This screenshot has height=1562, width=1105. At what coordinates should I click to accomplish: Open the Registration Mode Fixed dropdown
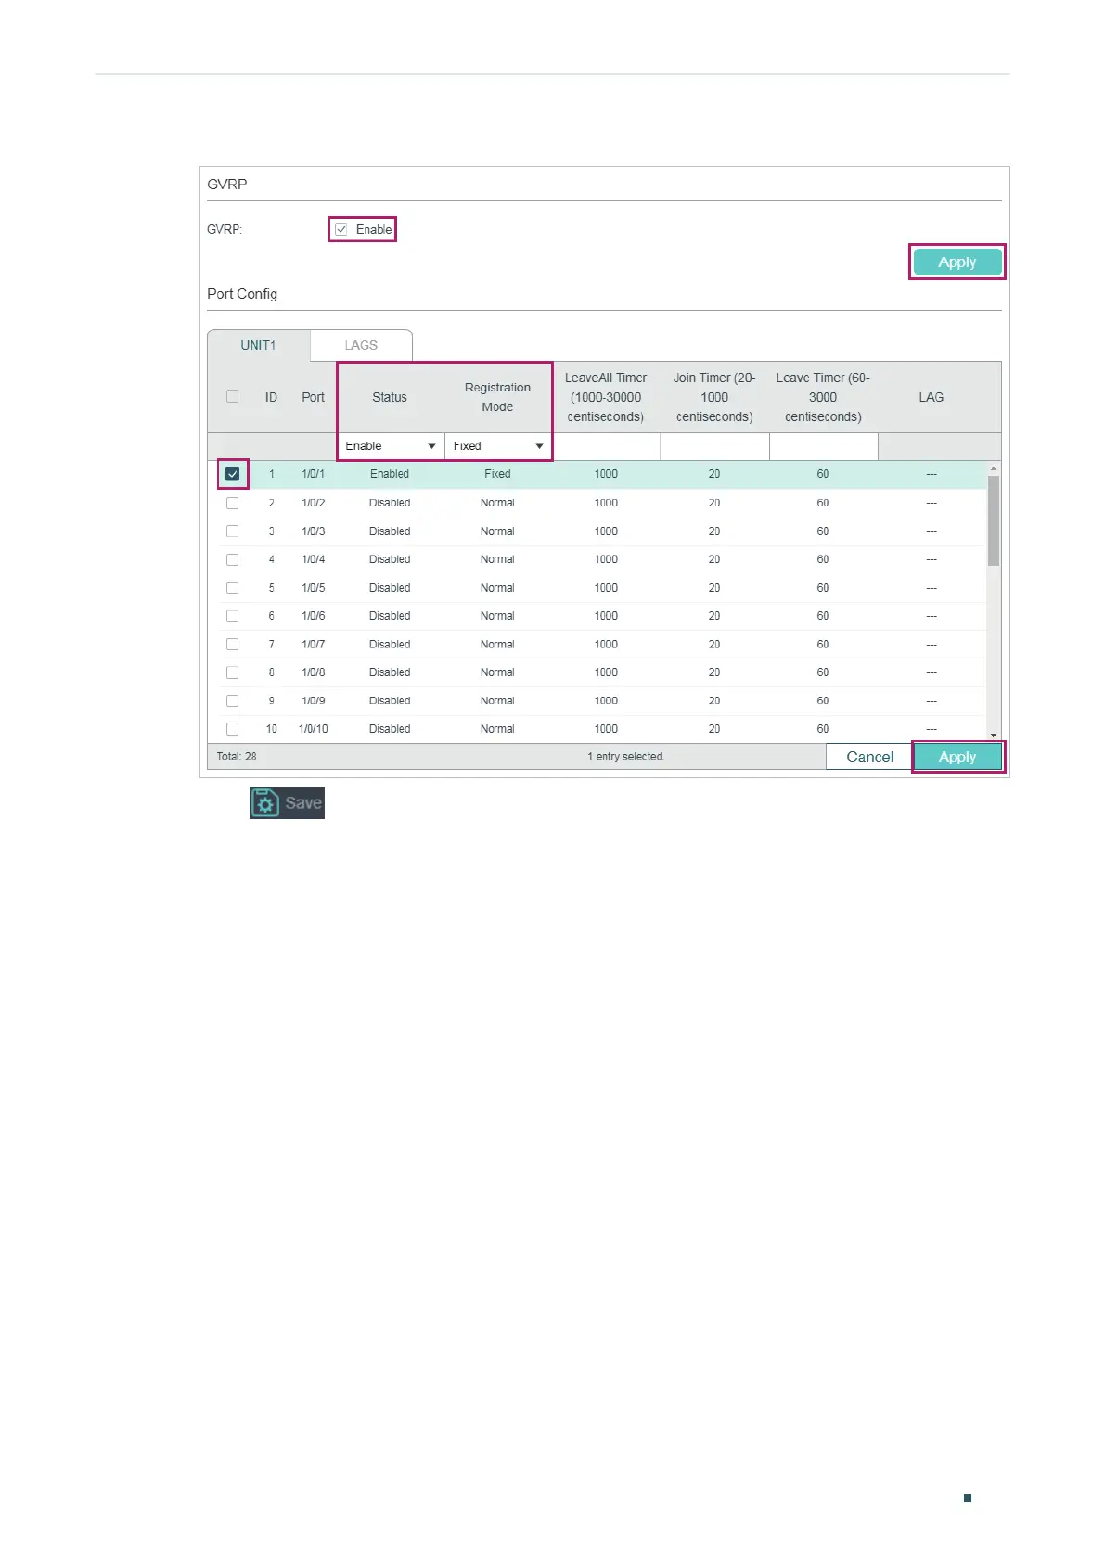point(498,446)
